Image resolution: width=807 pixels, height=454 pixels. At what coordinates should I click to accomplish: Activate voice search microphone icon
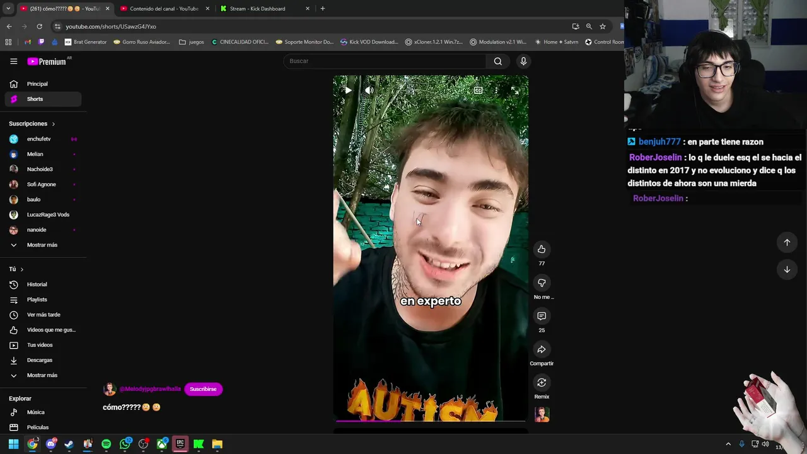(523, 61)
